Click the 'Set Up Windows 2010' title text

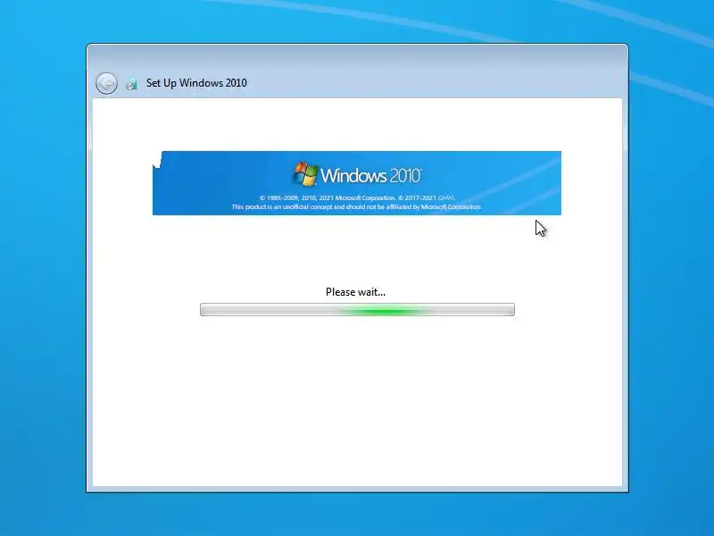click(x=196, y=83)
